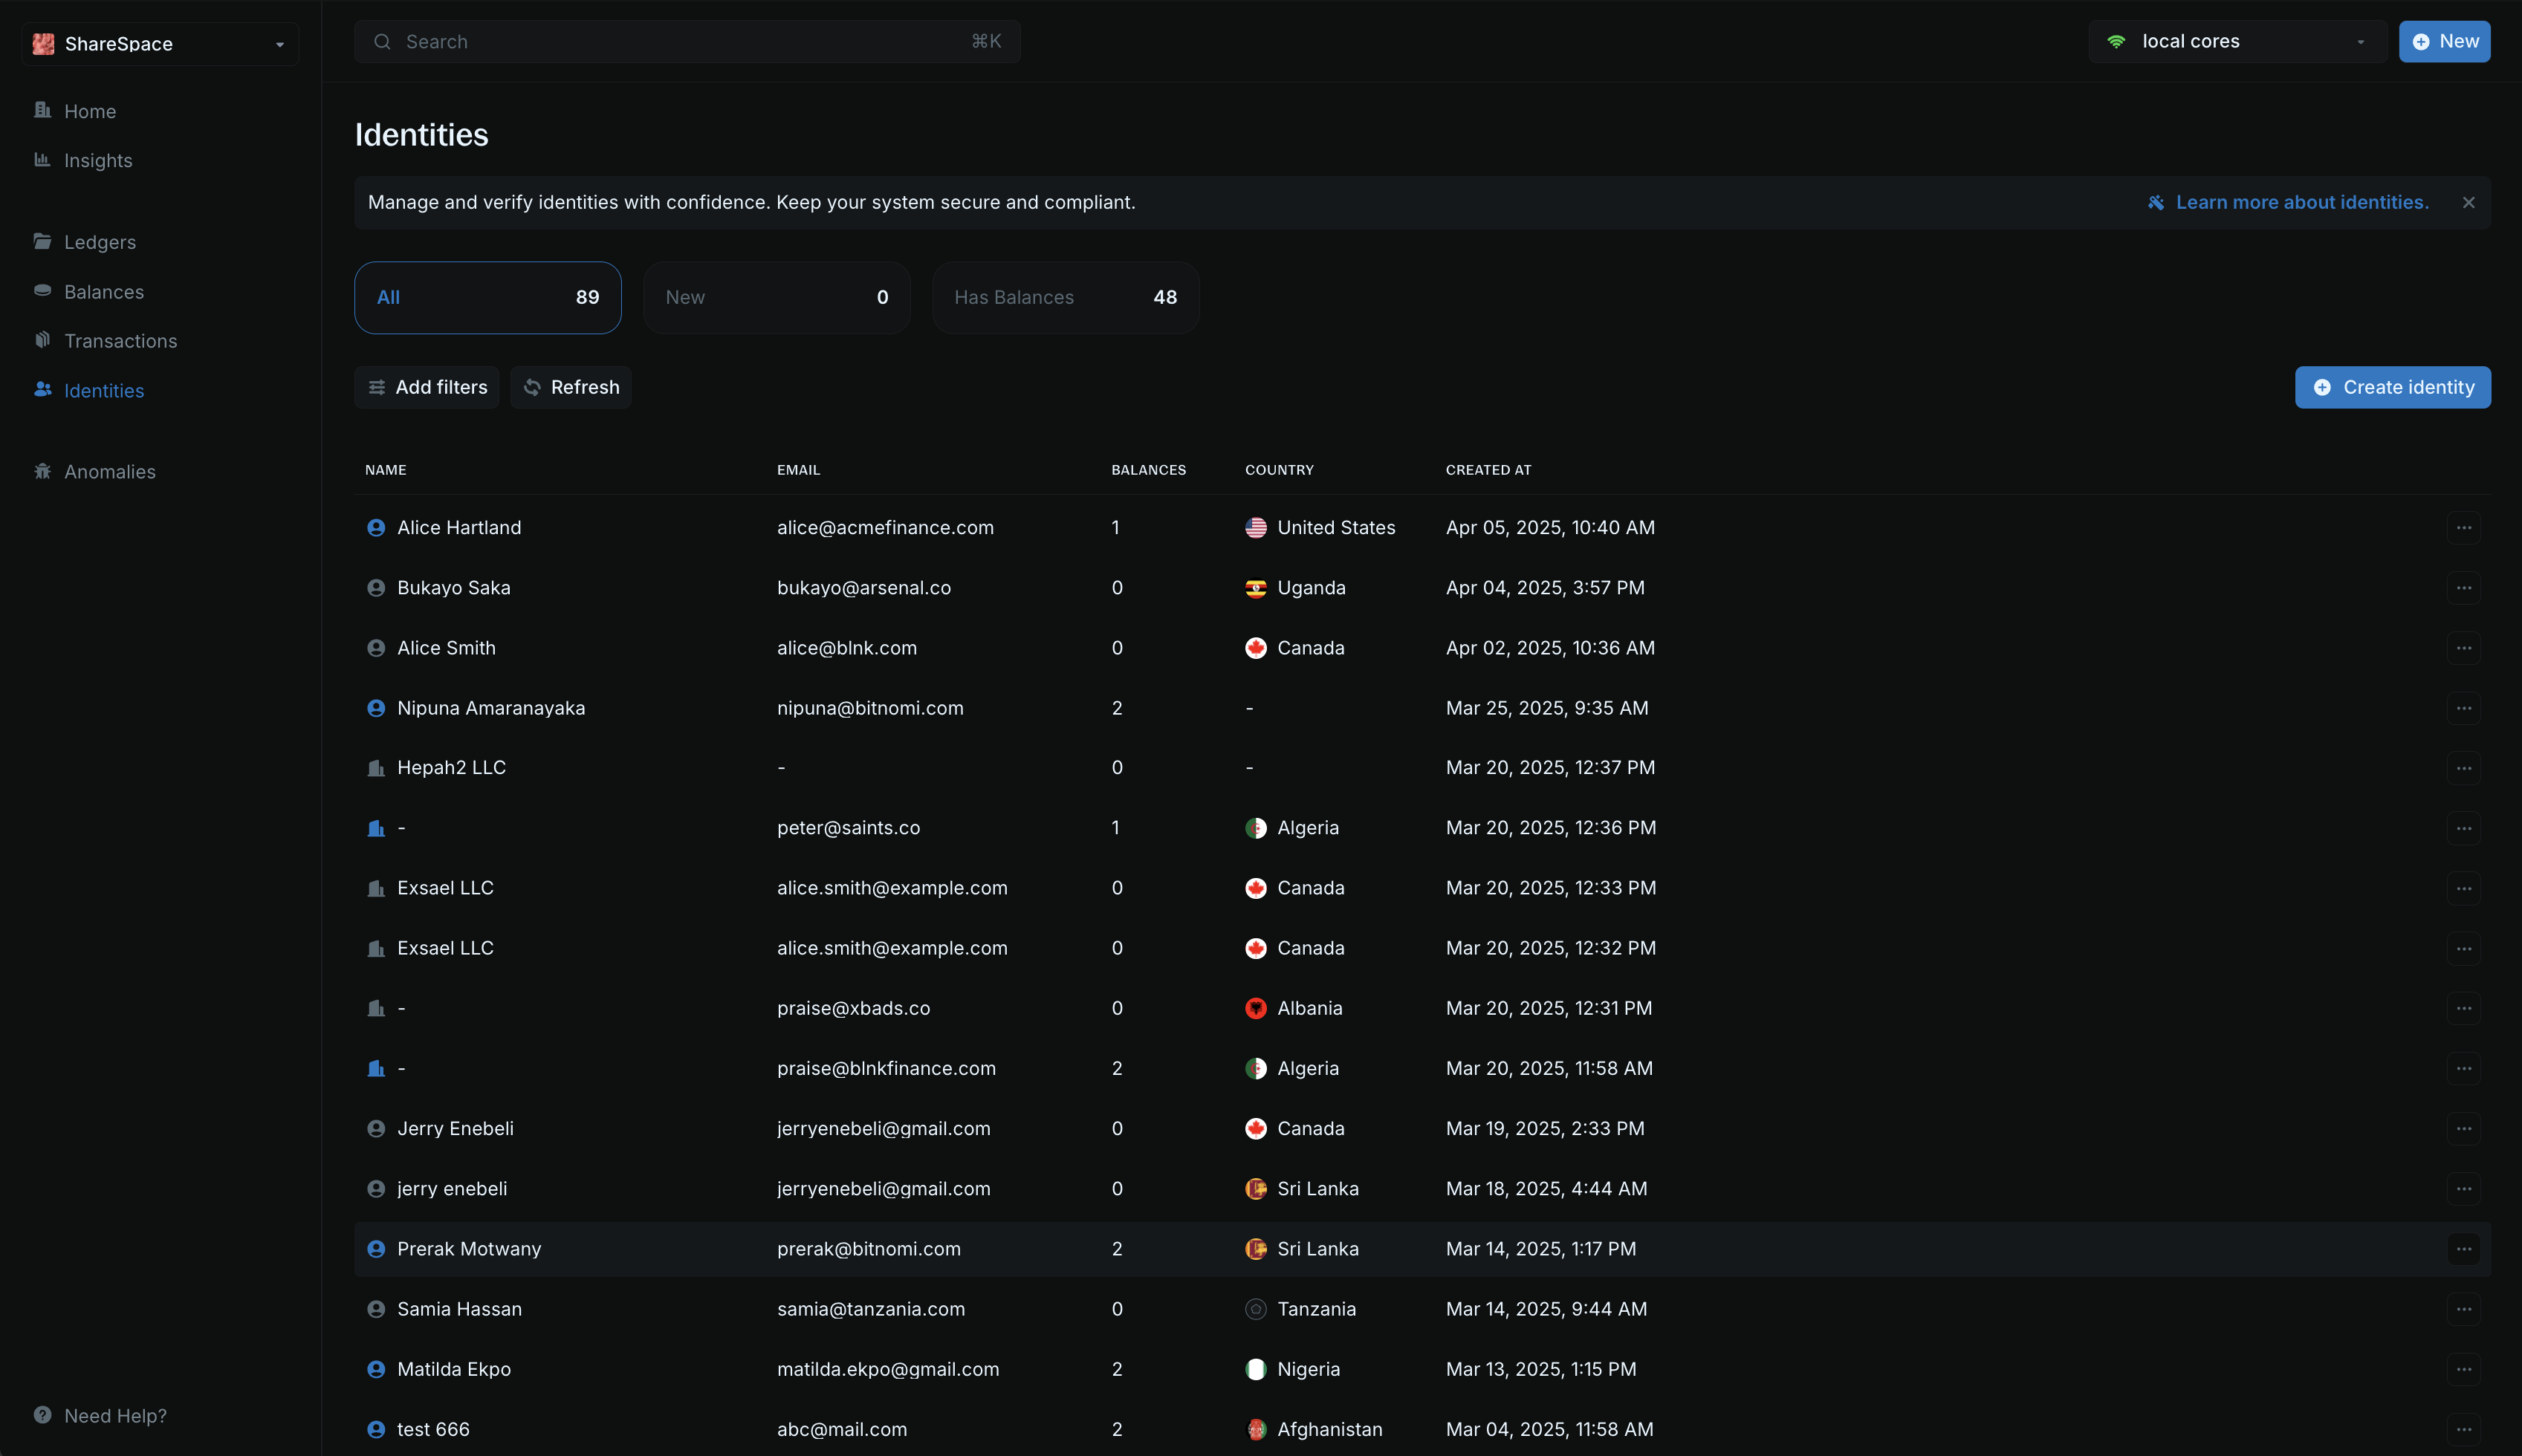The image size is (2522, 1456).
Task: Click the Refresh button
Action: (571, 387)
